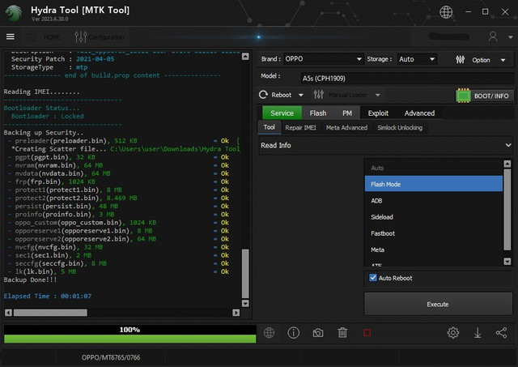Screen dimensions: 518x367
Task: Click the download arrow icon
Action: [x=478, y=333]
